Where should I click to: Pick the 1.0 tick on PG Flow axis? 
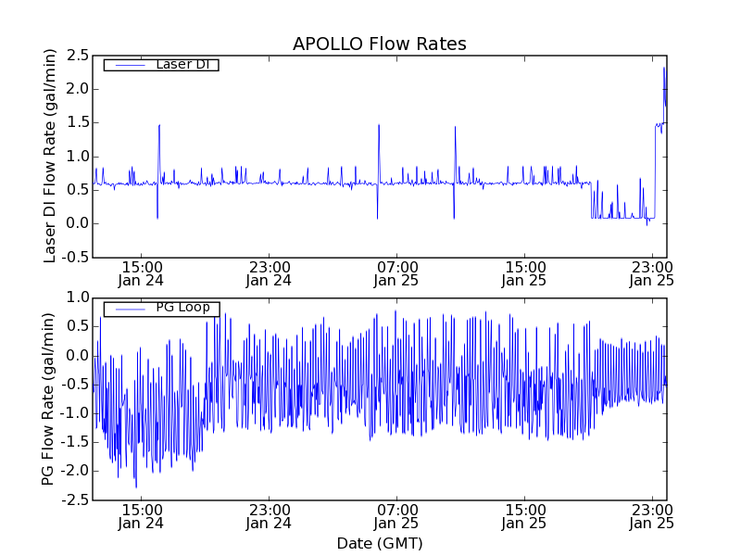(x=78, y=297)
